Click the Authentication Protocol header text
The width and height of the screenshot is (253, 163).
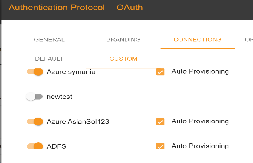coord(57,8)
